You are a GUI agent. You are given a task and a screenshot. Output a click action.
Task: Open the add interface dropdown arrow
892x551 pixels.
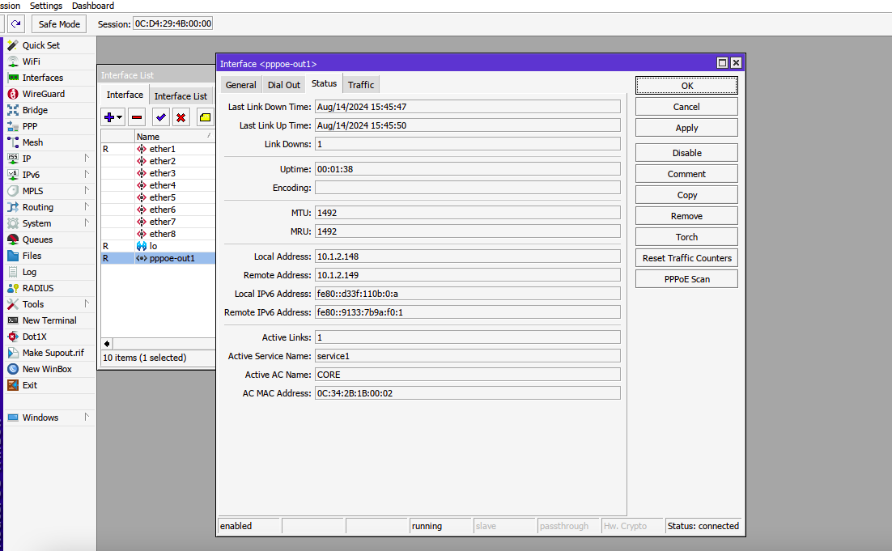tap(120, 117)
